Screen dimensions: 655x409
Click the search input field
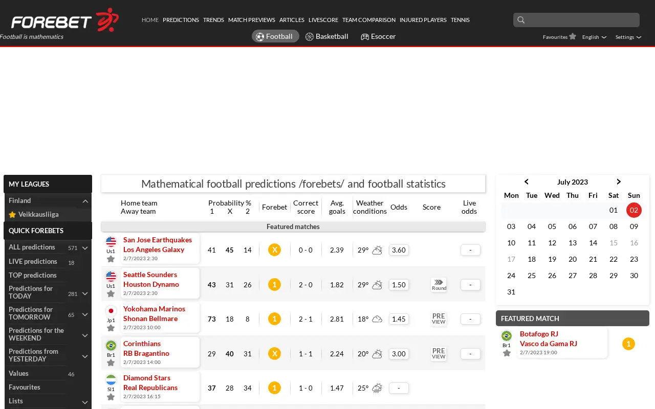coord(576,20)
